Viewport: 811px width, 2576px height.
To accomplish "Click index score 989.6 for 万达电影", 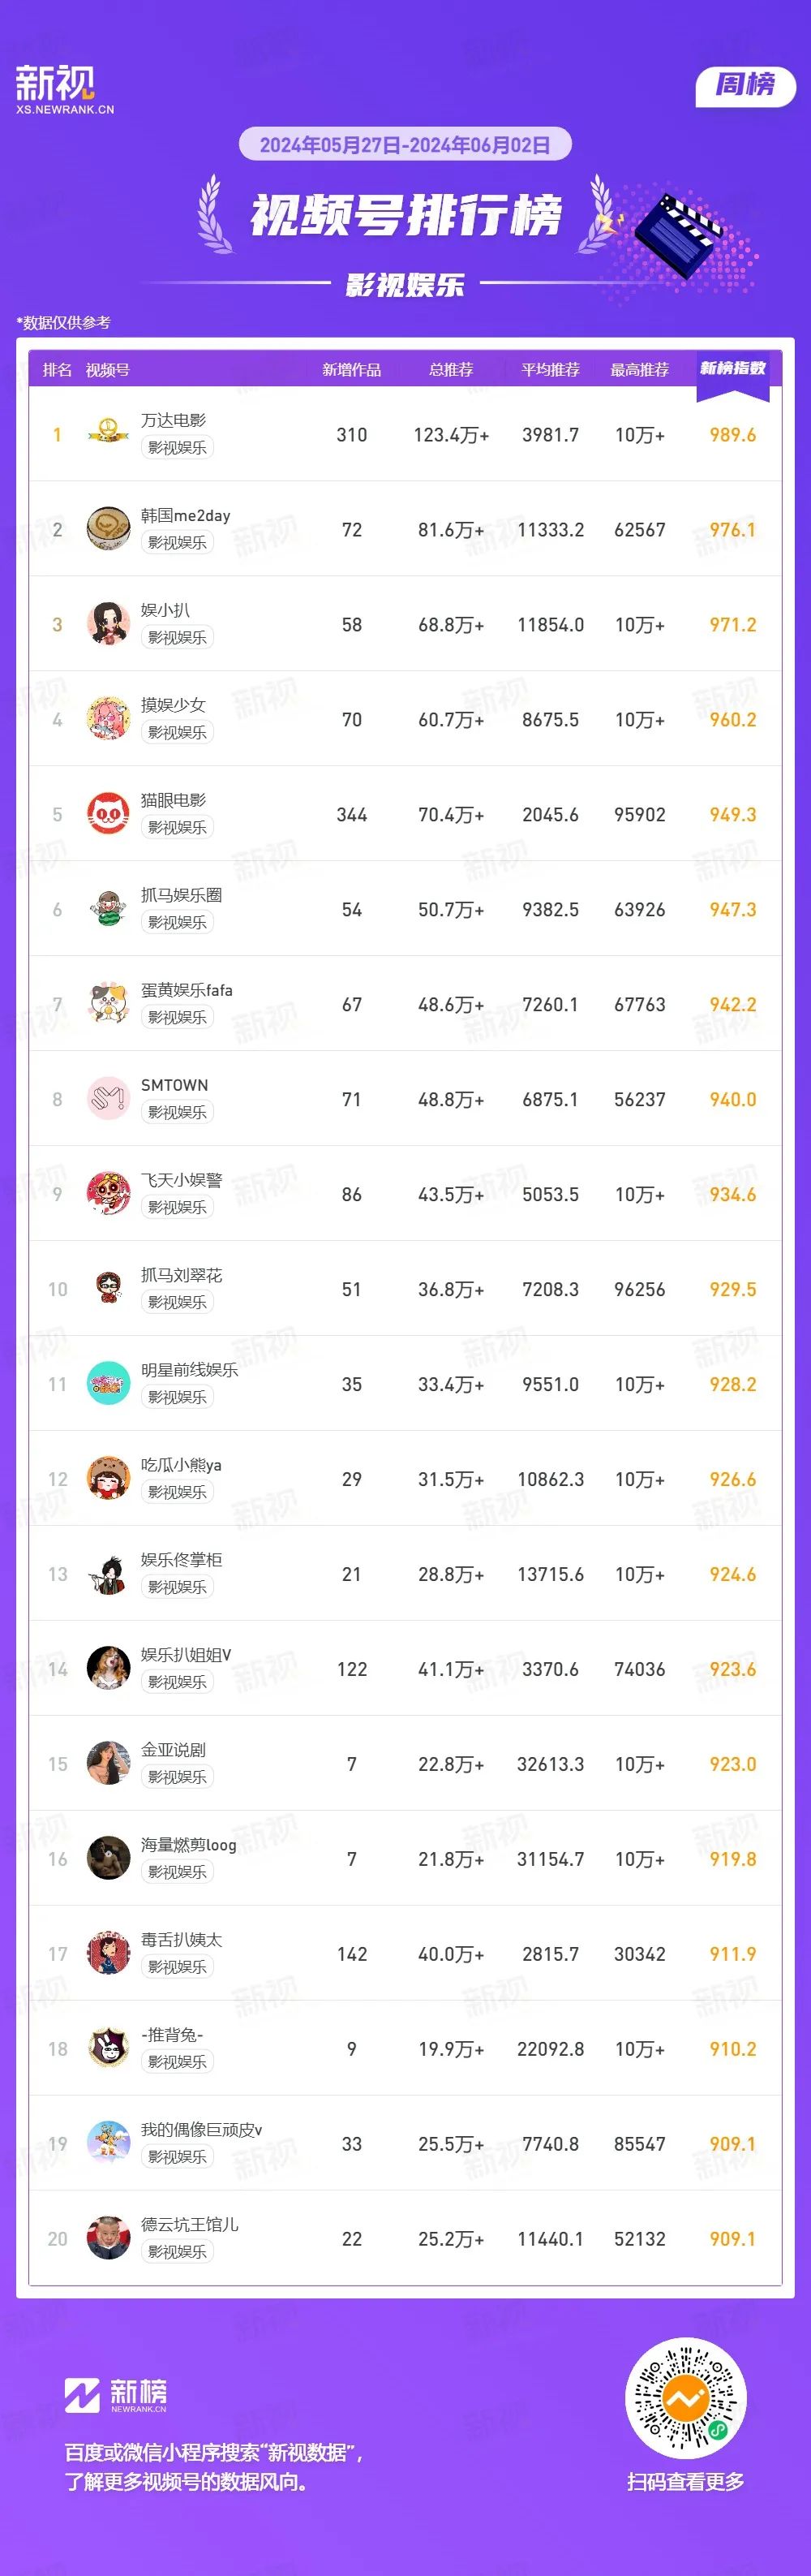I will (x=732, y=435).
